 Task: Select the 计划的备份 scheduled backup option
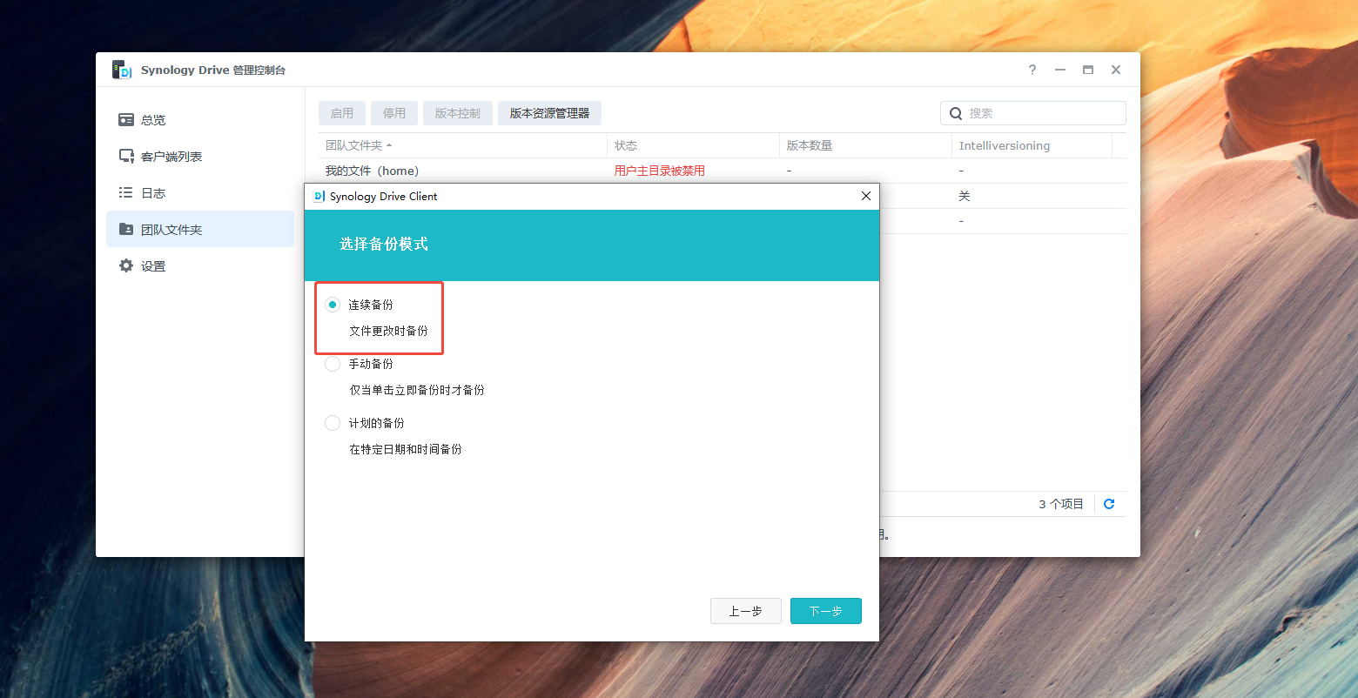[333, 423]
